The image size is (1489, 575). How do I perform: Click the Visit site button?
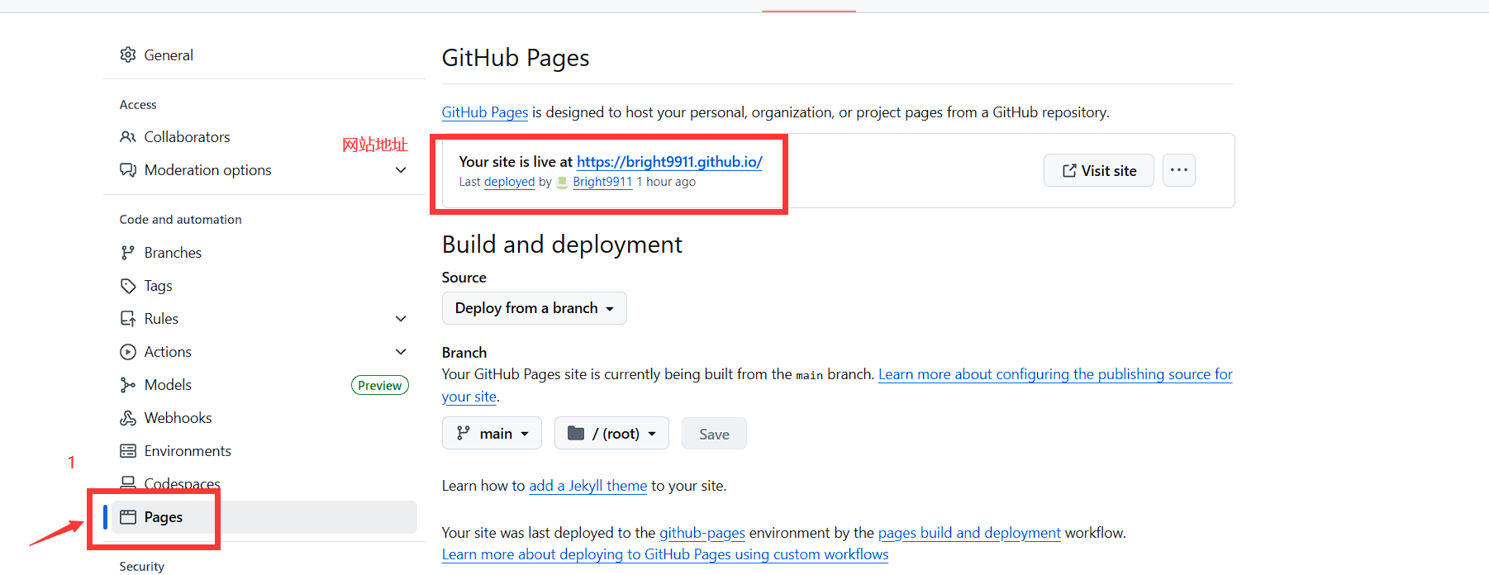point(1099,170)
